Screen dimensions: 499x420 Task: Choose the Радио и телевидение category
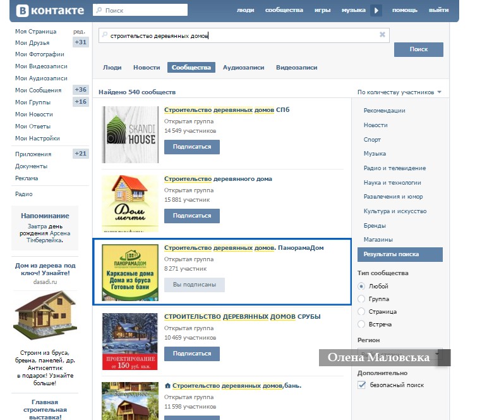[x=395, y=168]
